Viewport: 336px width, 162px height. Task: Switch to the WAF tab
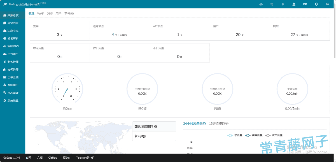[40, 13]
